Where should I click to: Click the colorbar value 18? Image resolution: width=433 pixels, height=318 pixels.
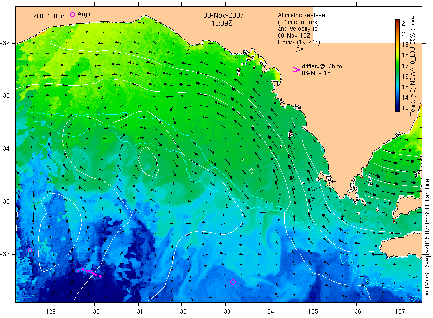pos(405,55)
